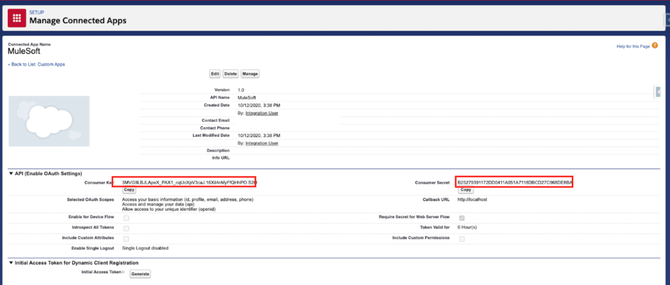
Task: Select the Consumer Key value starting 3MVG9
Action: 190,182
